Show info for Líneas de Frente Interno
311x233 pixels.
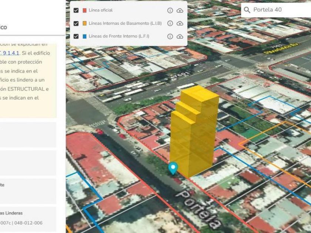click(170, 36)
